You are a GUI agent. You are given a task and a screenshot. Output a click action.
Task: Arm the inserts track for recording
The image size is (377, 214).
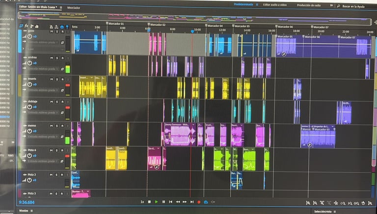coord(62,80)
